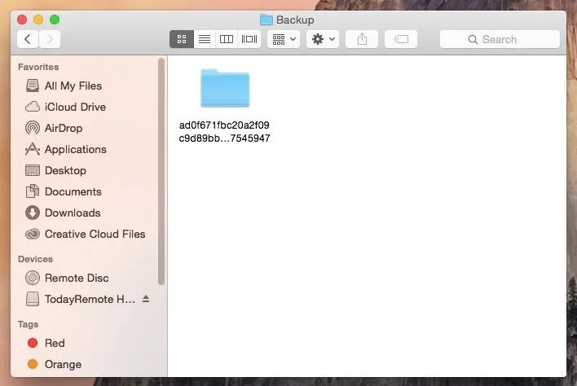
Task: Switch to list view
Action: coord(205,39)
